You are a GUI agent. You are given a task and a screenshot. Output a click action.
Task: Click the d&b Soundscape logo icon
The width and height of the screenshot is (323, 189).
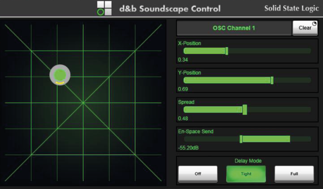[x=104, y=8]
